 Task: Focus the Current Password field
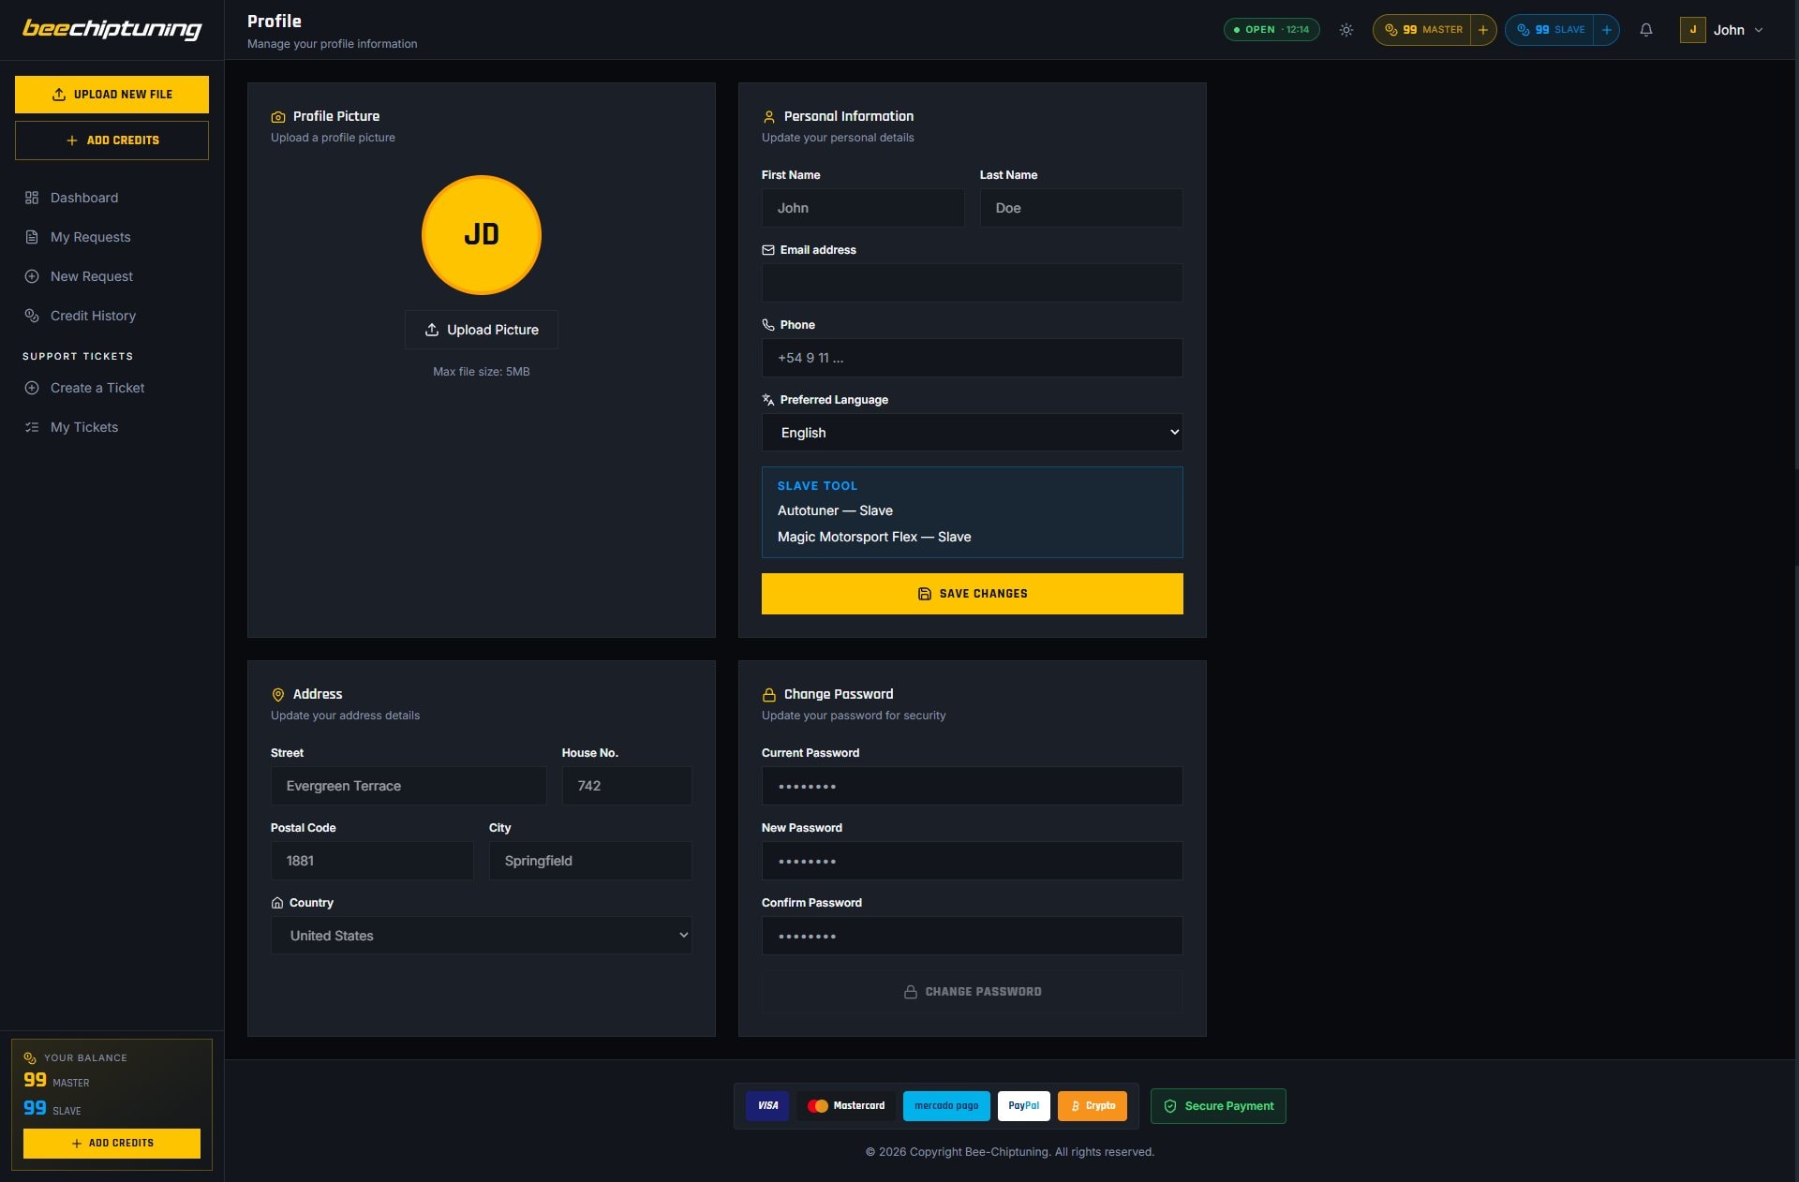(973, 786)
